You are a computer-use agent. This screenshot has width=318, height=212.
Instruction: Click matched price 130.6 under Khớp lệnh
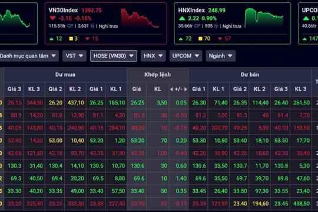click(x=137, y=166)
